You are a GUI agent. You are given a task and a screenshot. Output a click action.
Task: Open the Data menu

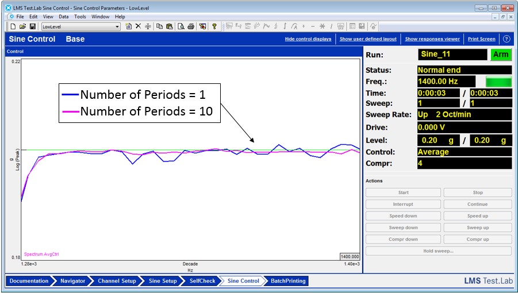(63, 17)
